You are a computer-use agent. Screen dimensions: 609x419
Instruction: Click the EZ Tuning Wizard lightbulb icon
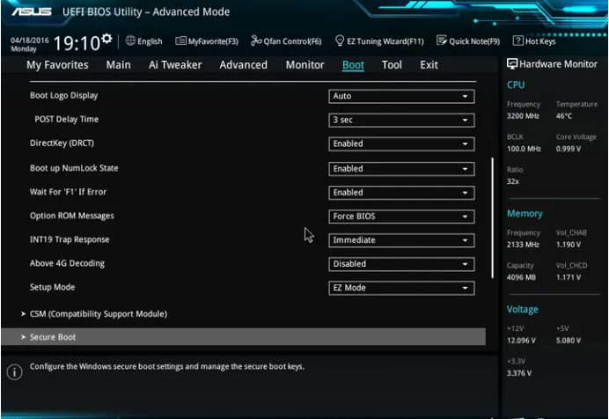pyautogui.click(x=340, y=40)
